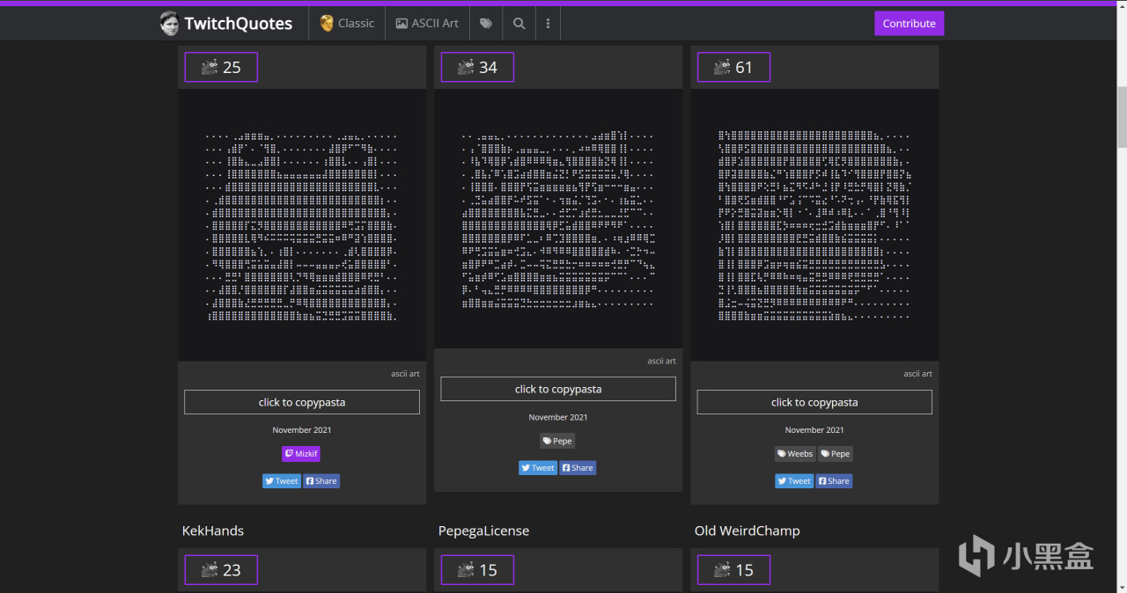Click the Old WeirdChamp 15 likes counter
Screen dimensions: 1127x593
tap(733, 570)
